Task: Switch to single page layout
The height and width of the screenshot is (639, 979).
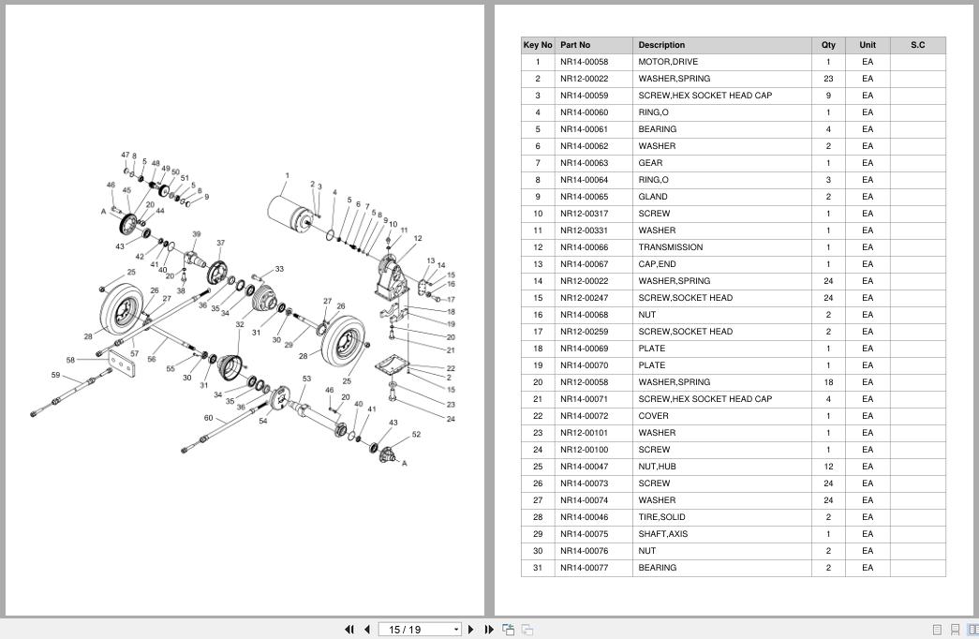Action: 937,630
